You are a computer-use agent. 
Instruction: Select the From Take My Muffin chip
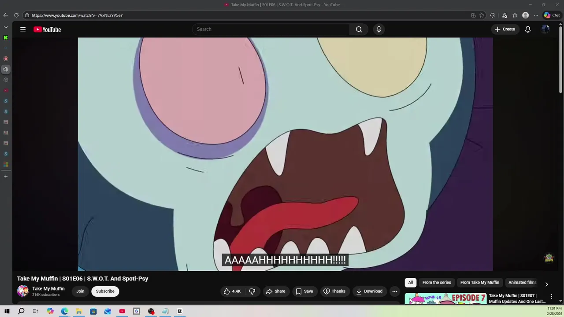click(479, 283)
